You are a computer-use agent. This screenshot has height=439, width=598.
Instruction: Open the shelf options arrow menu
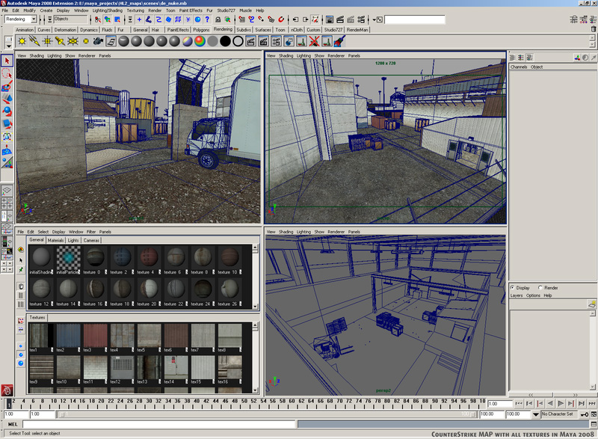click(x=8, y=46)
